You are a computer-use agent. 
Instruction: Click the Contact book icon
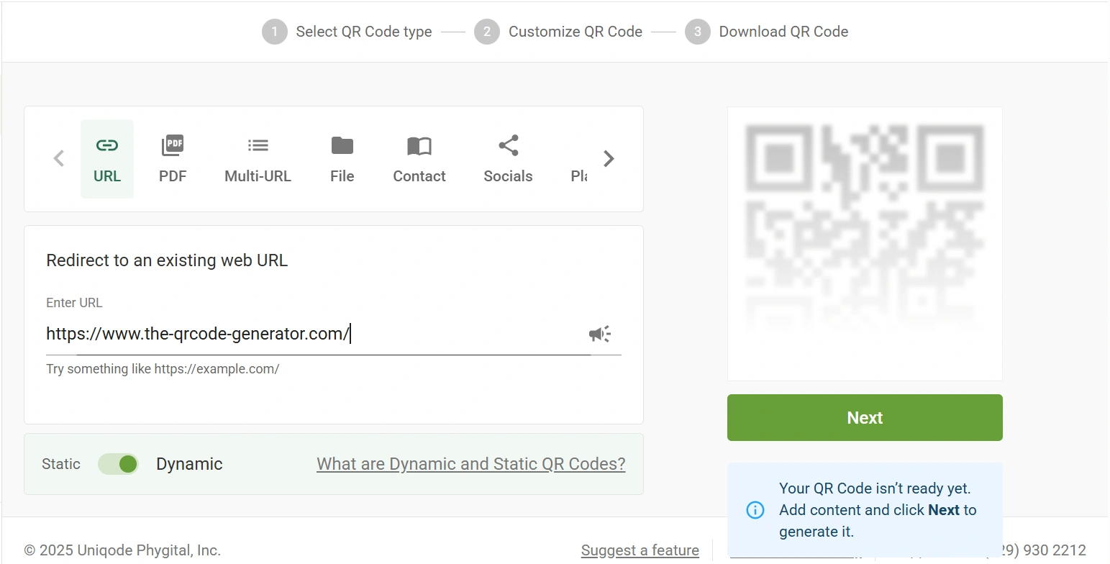pyautogui.click(x=419, y=146)
